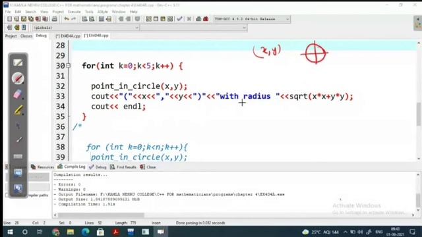Click "Done parsing" status bar message
Viewport: 422px width, 237px height.
pos(200,223)
